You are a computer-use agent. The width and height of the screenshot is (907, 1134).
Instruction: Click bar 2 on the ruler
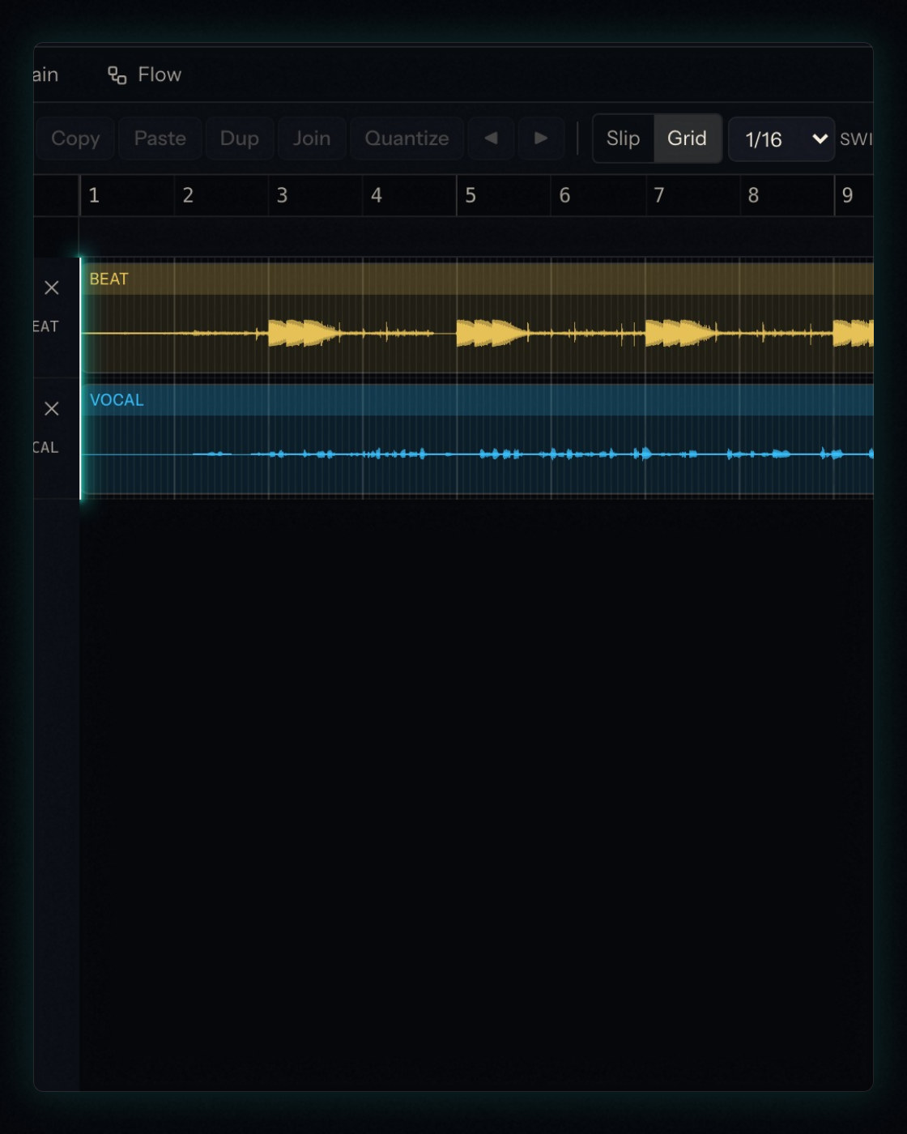click(188, 195)
